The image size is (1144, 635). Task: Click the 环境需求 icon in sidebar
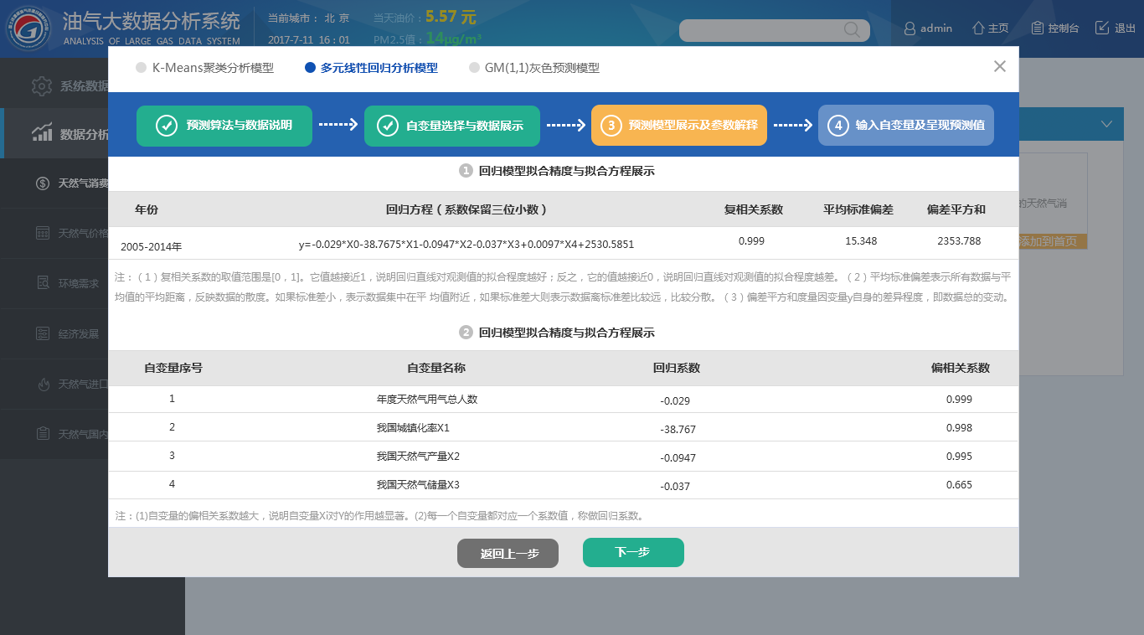[43, 283]
